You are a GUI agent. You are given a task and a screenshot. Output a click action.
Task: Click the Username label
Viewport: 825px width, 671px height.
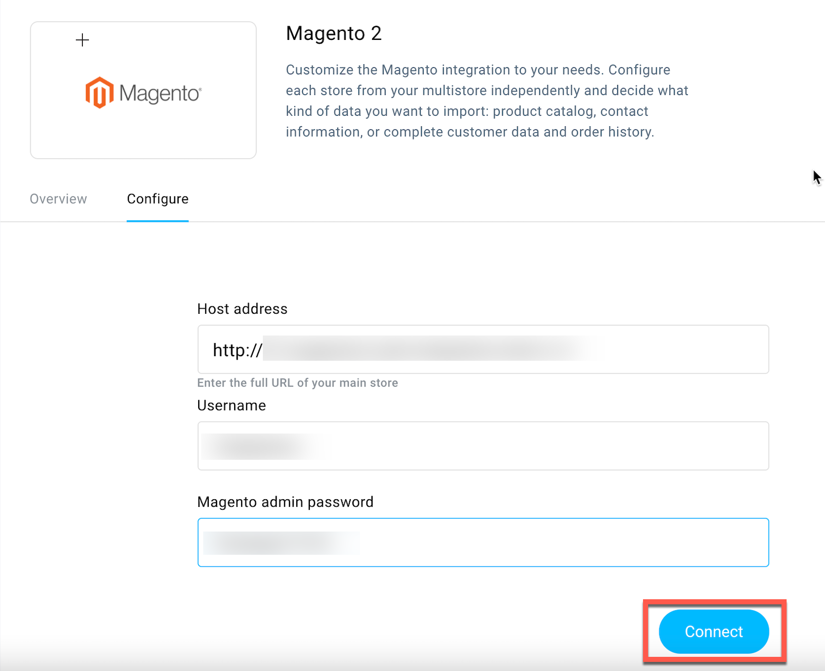pos(232,405)
